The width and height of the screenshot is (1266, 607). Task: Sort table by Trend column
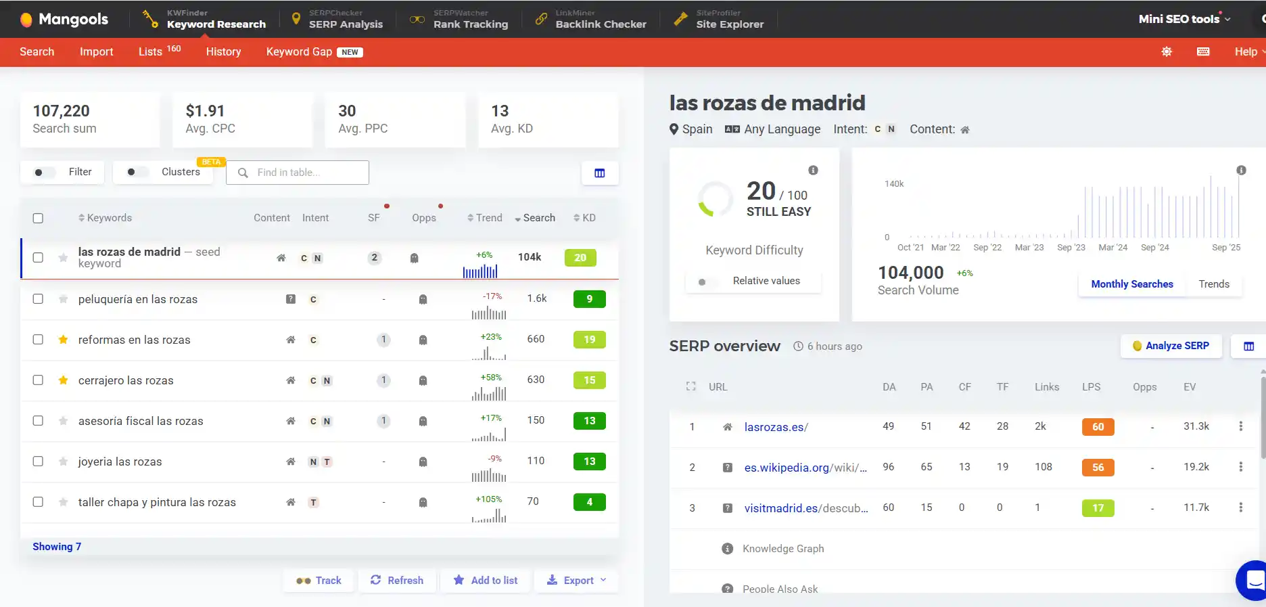(x=484, y=218)
